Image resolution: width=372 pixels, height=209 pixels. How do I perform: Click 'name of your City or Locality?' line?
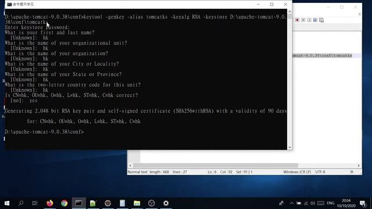click(62, 64)
